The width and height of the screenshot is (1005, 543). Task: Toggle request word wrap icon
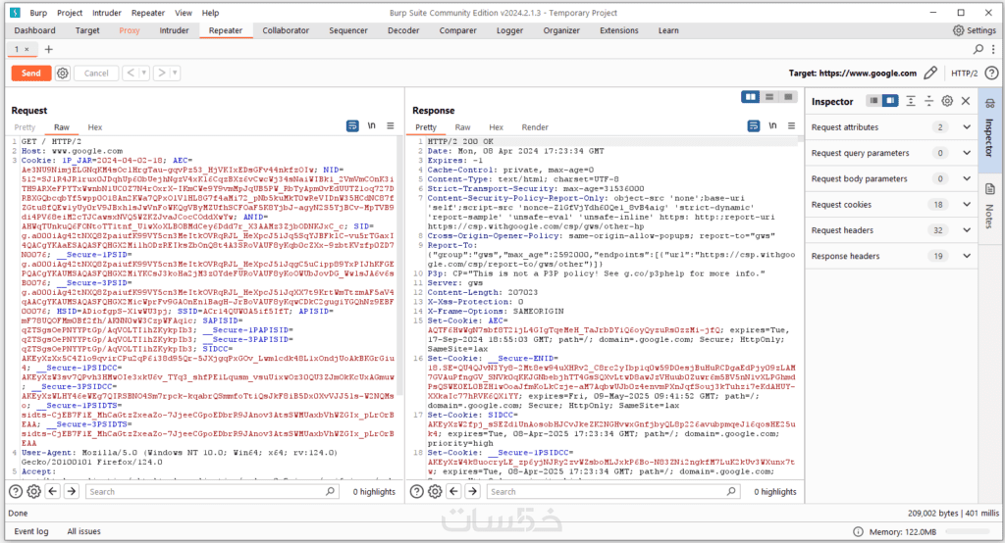(352, 126)
